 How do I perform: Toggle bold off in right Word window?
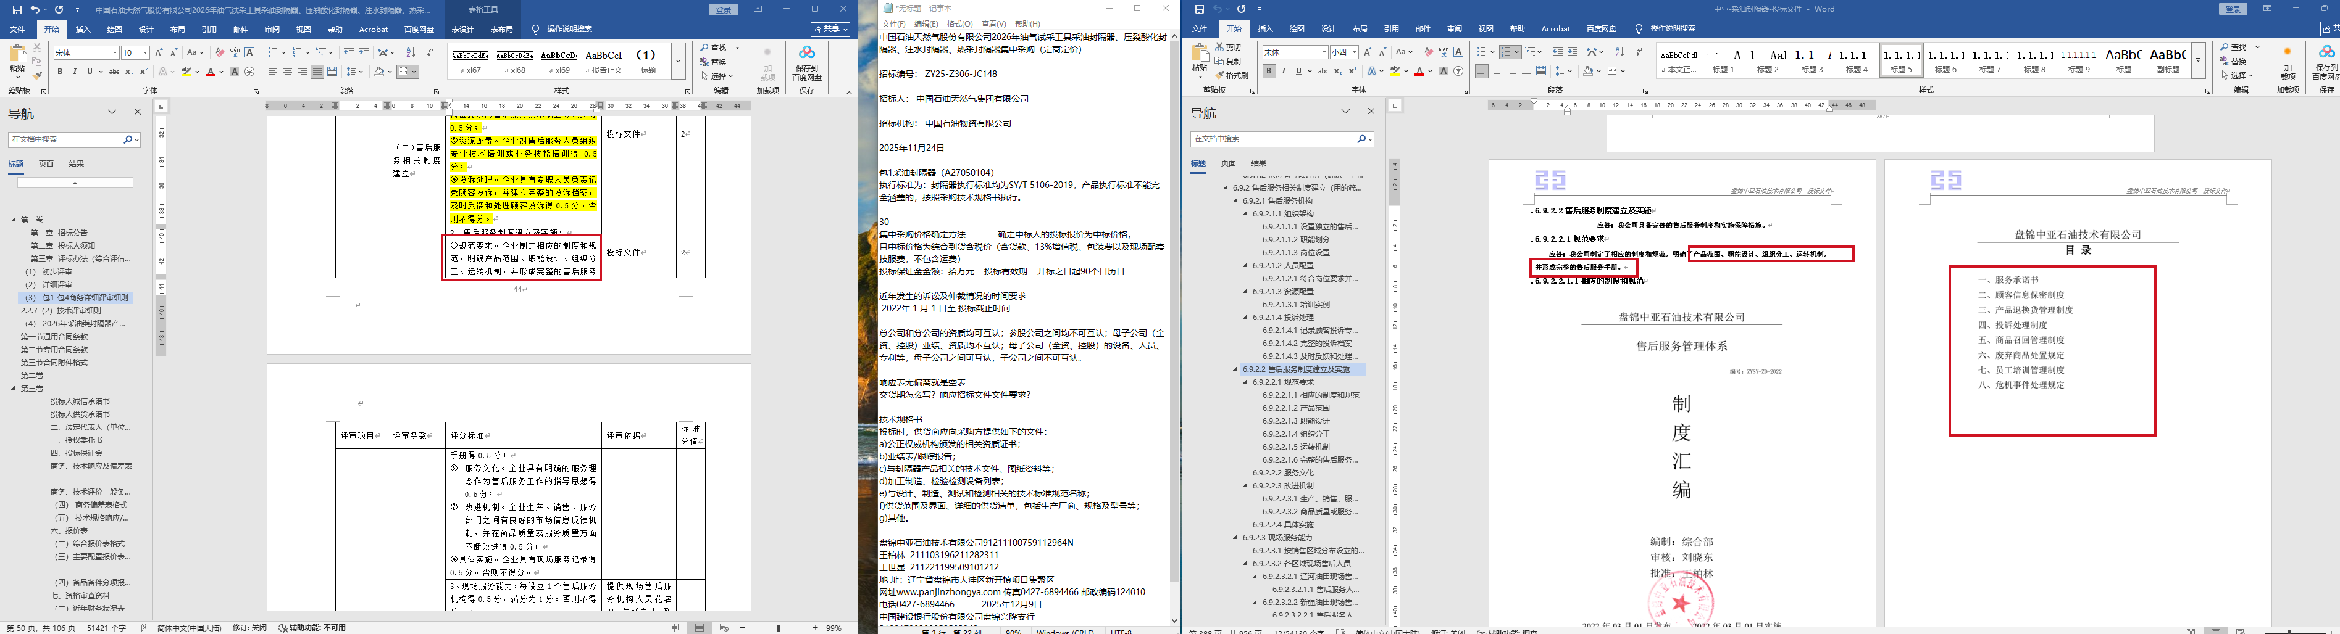[1269, 71]
